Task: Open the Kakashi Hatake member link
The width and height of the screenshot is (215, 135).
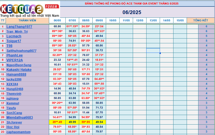Action: (x=19, y=70)
